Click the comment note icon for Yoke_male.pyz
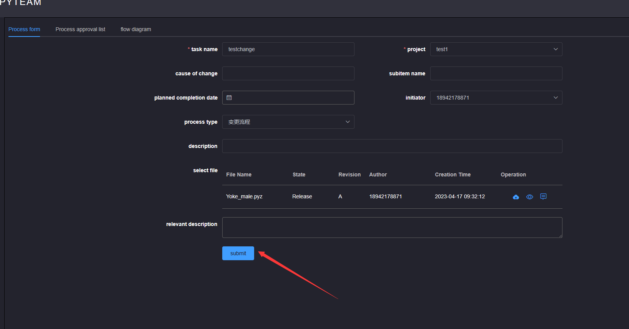The height and width of the screenshot is (329, 629). pos(543,196)
